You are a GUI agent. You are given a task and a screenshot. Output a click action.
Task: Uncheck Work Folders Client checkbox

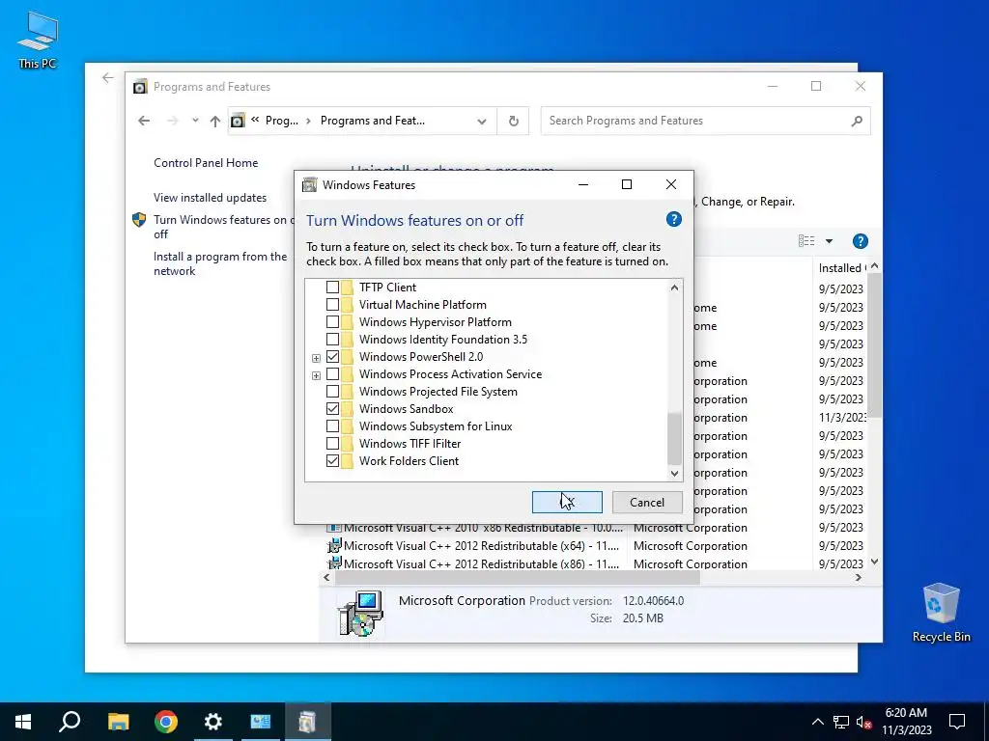click(332, 460)
